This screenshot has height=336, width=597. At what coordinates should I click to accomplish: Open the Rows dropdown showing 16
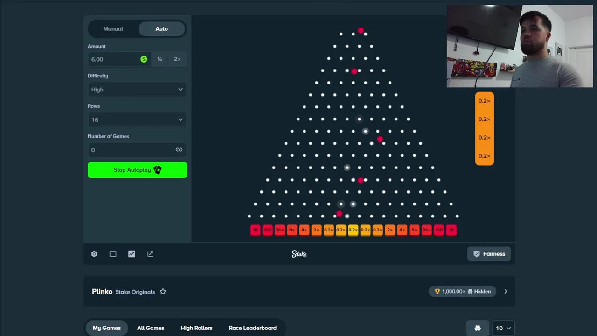pyautogui.click(x=137, y=120)
